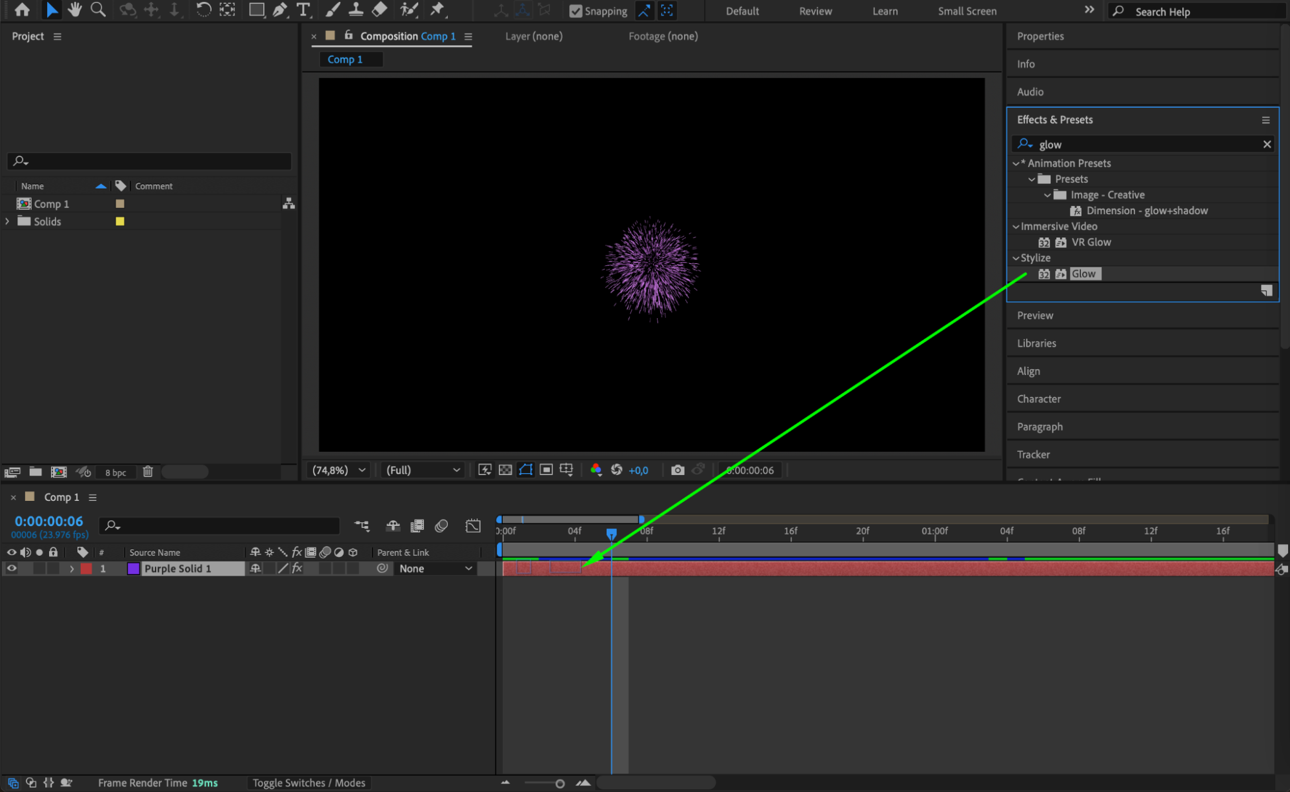
Task: Clear the glow search field
Action: click(x=1267, y=145)
